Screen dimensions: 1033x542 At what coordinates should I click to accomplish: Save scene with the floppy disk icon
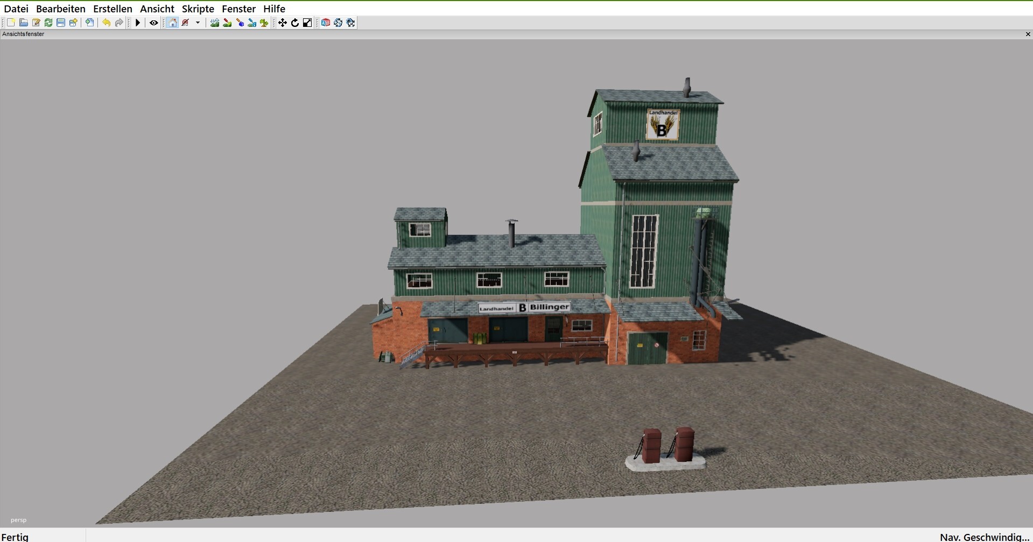61,23
